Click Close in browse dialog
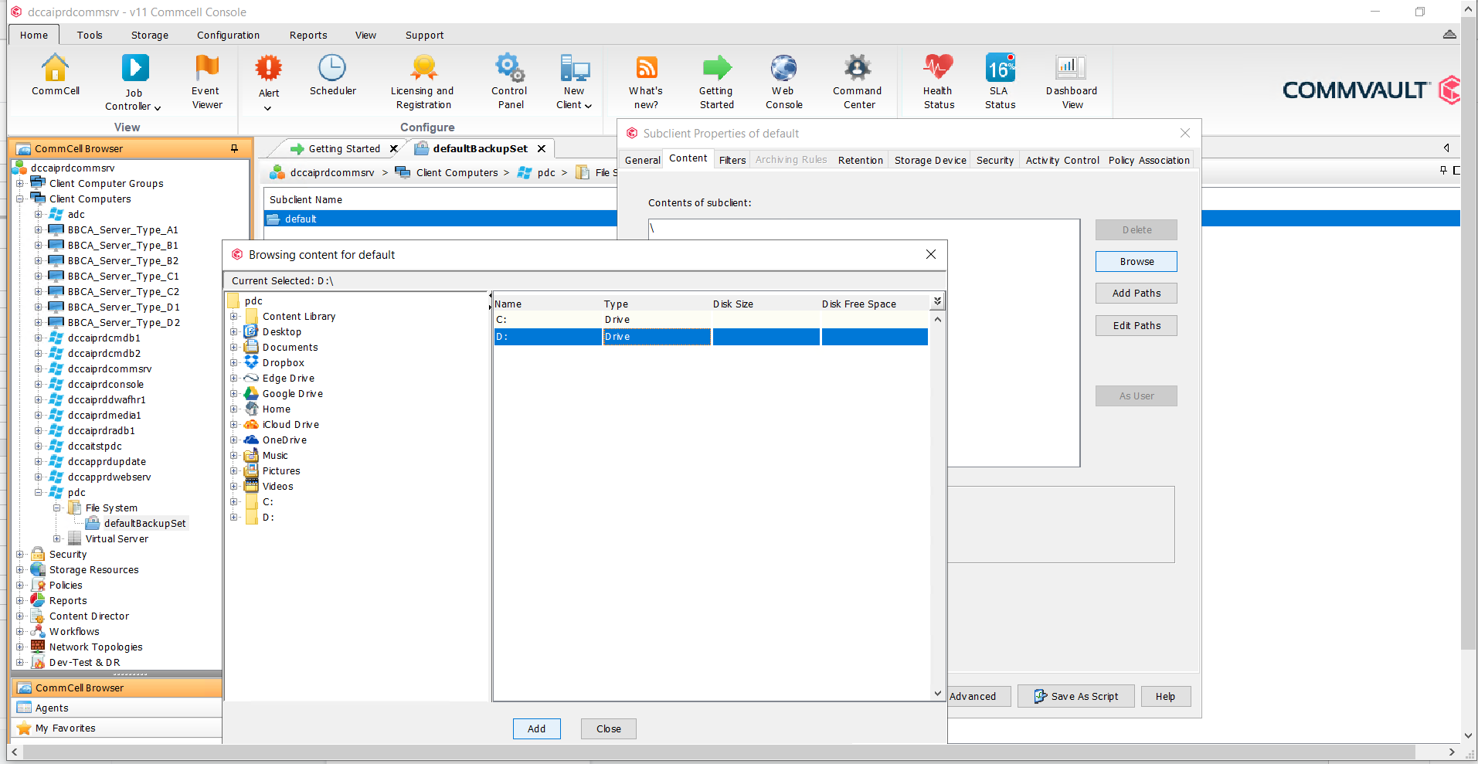Screen dimensions: 1478x764 tap(608, 728)
